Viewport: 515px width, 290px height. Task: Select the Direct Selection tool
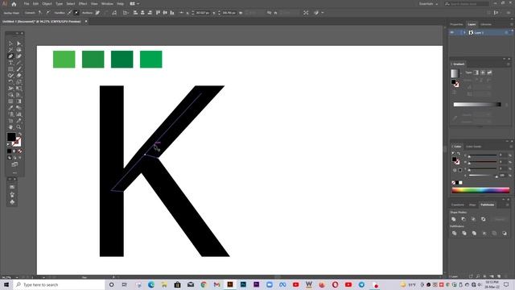[x=19, y=43]
